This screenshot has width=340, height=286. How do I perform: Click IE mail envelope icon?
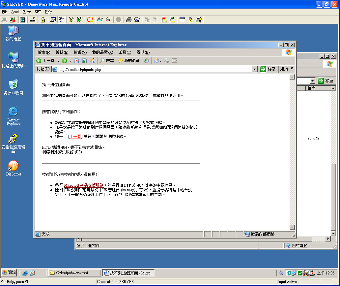pyautogui.click(x=156, y=61)
